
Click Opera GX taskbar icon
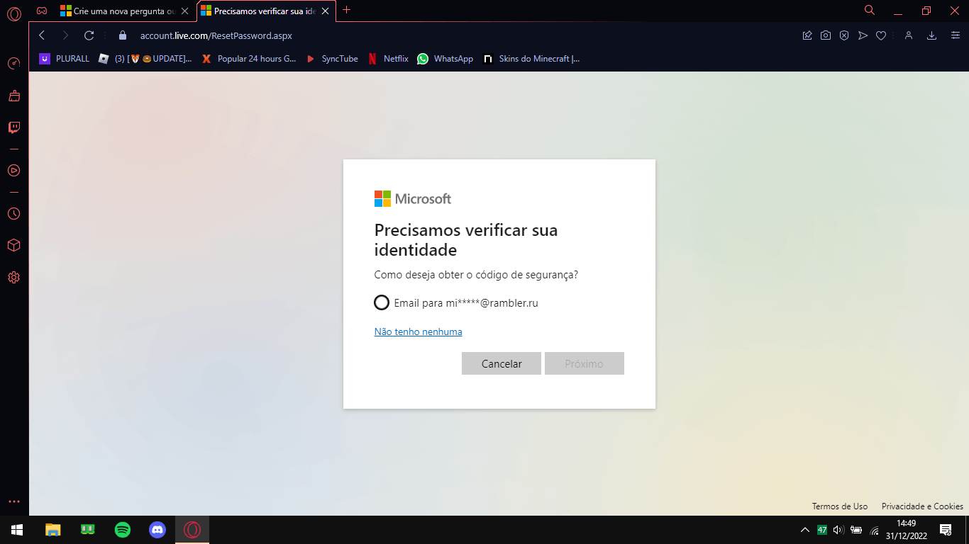192,530
